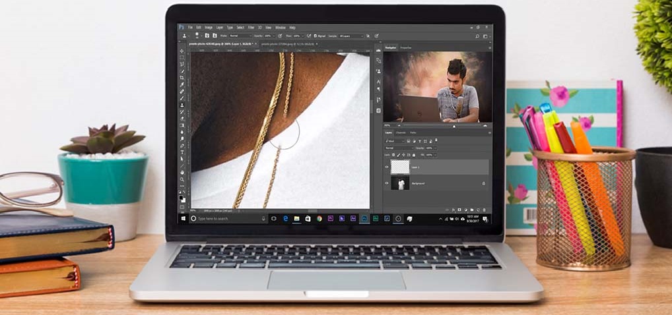Switch to the Properties panel tab
Screen dimensions: 672x315
(x=406, y=47)
